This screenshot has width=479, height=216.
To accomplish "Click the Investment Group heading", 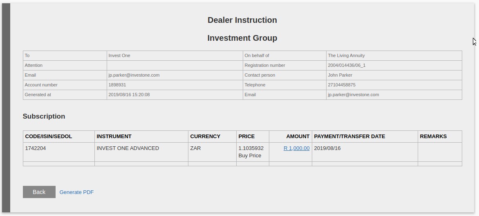I will click(x=242, y=38).
